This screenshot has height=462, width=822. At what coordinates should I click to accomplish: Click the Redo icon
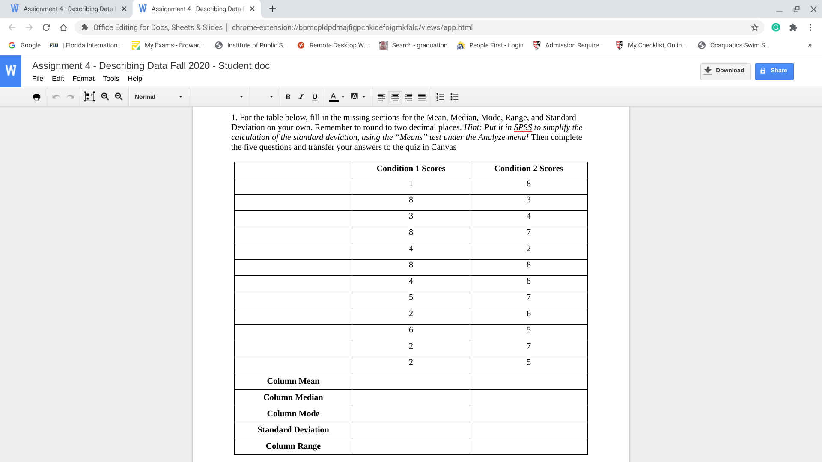70,97
